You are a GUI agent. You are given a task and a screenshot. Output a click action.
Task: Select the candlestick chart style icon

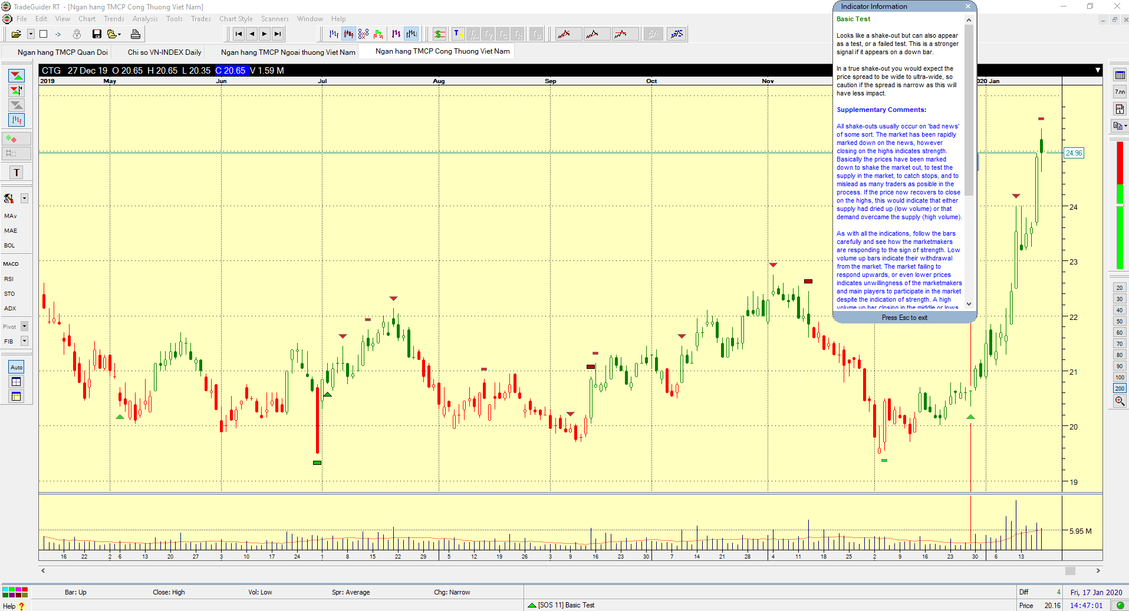pyautogui.click(x=348, y=34)
